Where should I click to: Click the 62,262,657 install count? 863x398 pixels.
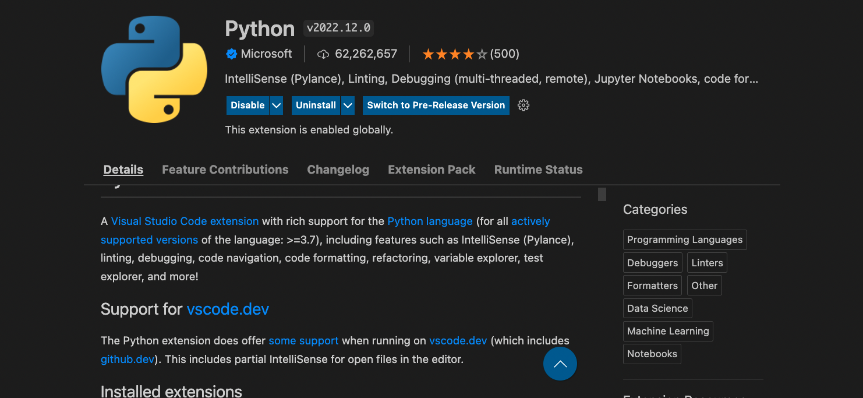[366, 54]
